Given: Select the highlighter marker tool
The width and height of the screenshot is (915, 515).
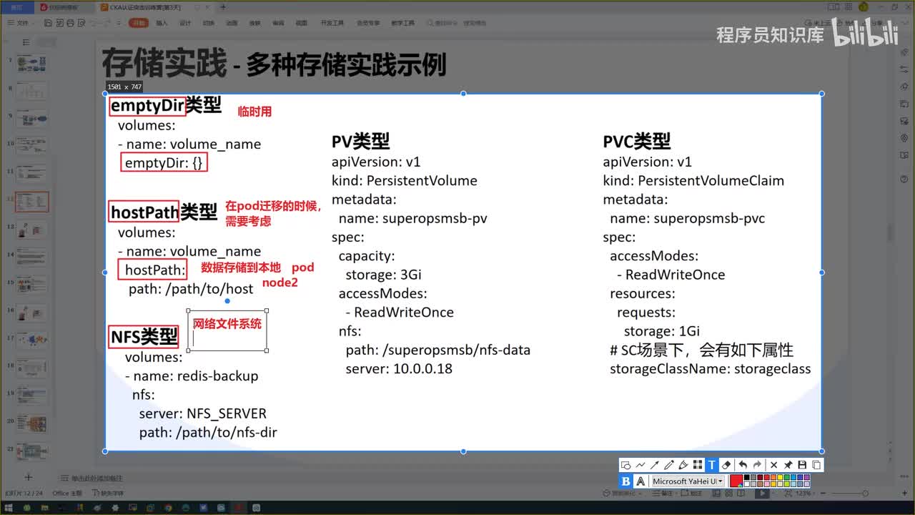Looking at the screenshot, I should pyautogui.click(x=683, y=465).
